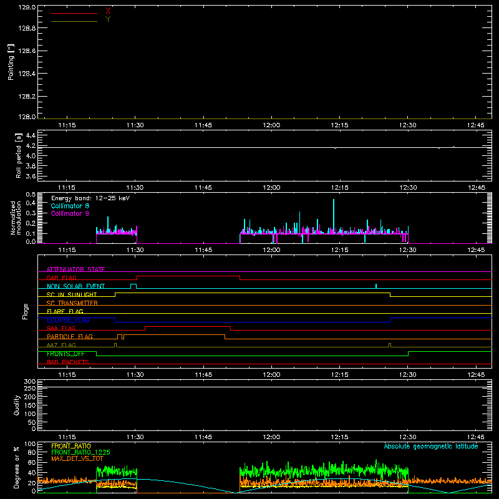Image resolution: width=499 pixels, height=499 pixels.
Task: Click the GAP_FLAG label
Action: pos(61,278)
